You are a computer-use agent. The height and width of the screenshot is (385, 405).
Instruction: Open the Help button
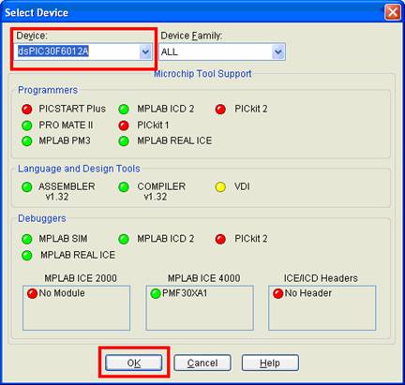(x=270, y=363)
